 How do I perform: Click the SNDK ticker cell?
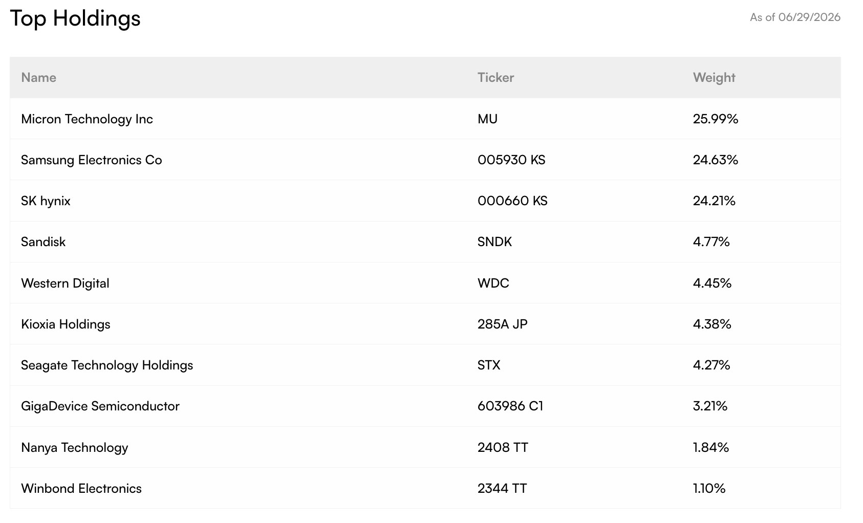[x=494, y=242]
